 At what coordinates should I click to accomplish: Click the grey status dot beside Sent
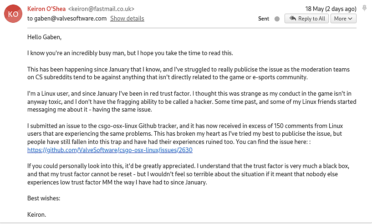tap(277, 19)
